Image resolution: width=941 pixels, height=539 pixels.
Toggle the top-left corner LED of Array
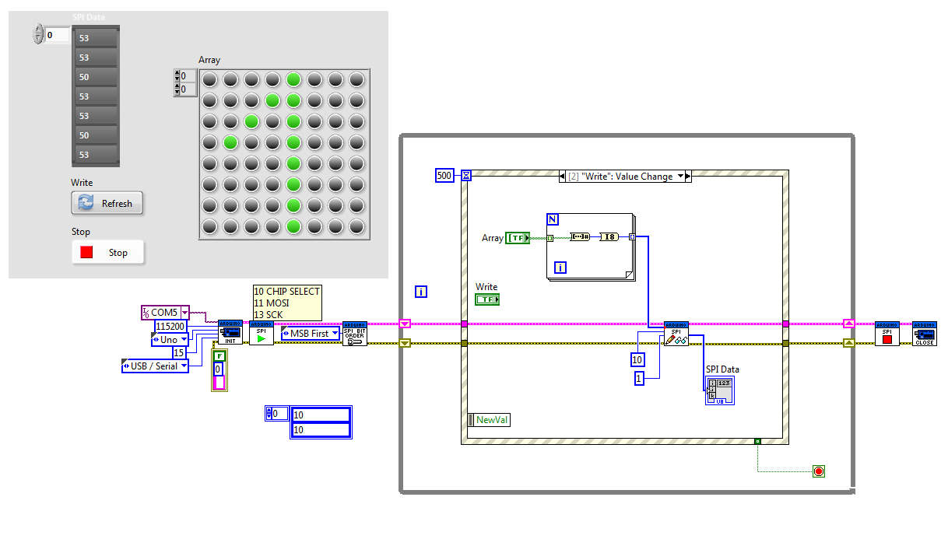209,79
